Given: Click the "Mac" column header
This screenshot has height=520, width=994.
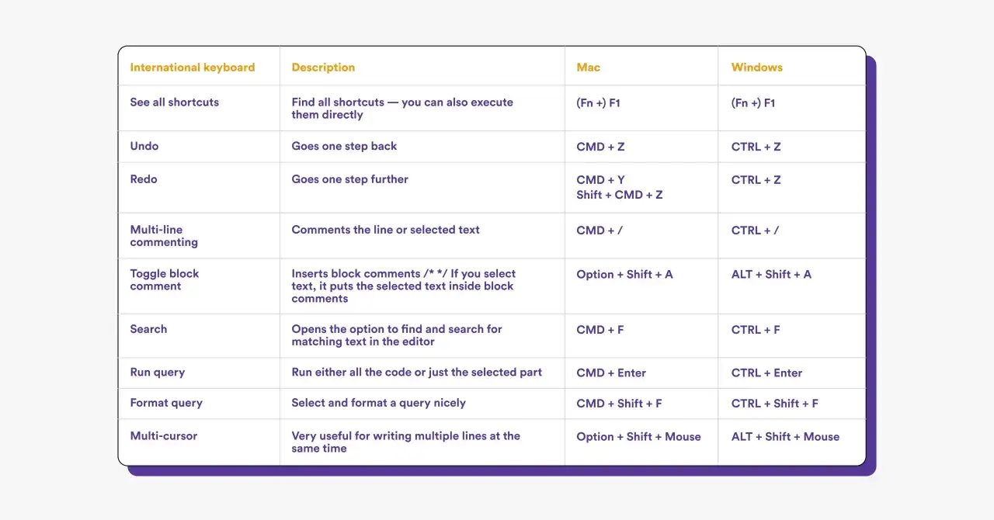Looking at the screenshot, I should (x=588, y=68).
